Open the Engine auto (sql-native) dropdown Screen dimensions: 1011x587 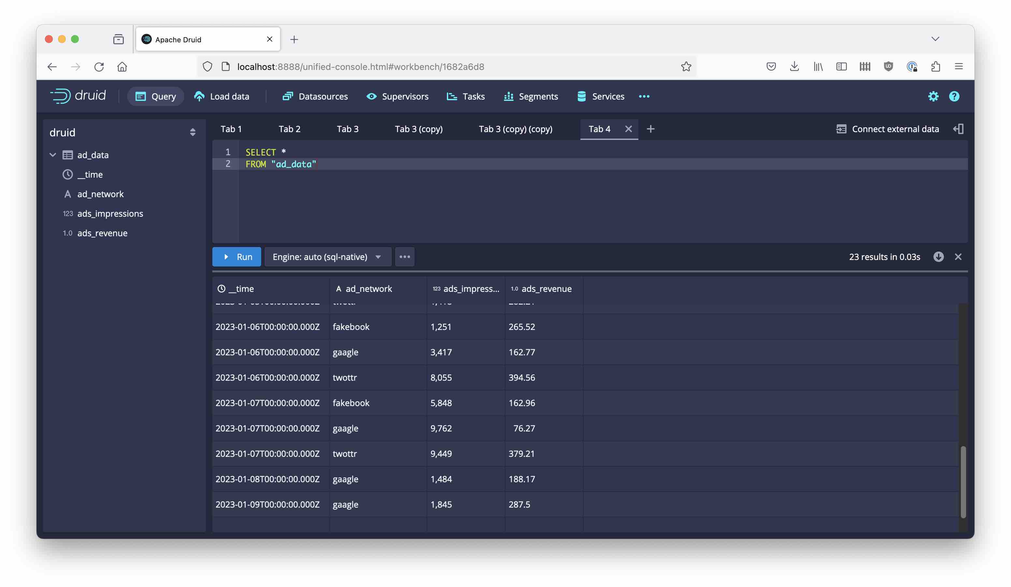click(x=327, y=256)
